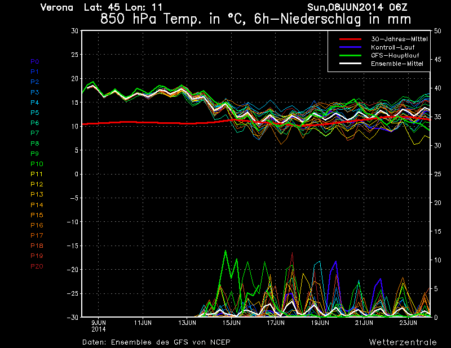The height and width of the screenshot is (348, 451).
Task: Click the P7 ensemble label
Action: click(x=35, y=133)
